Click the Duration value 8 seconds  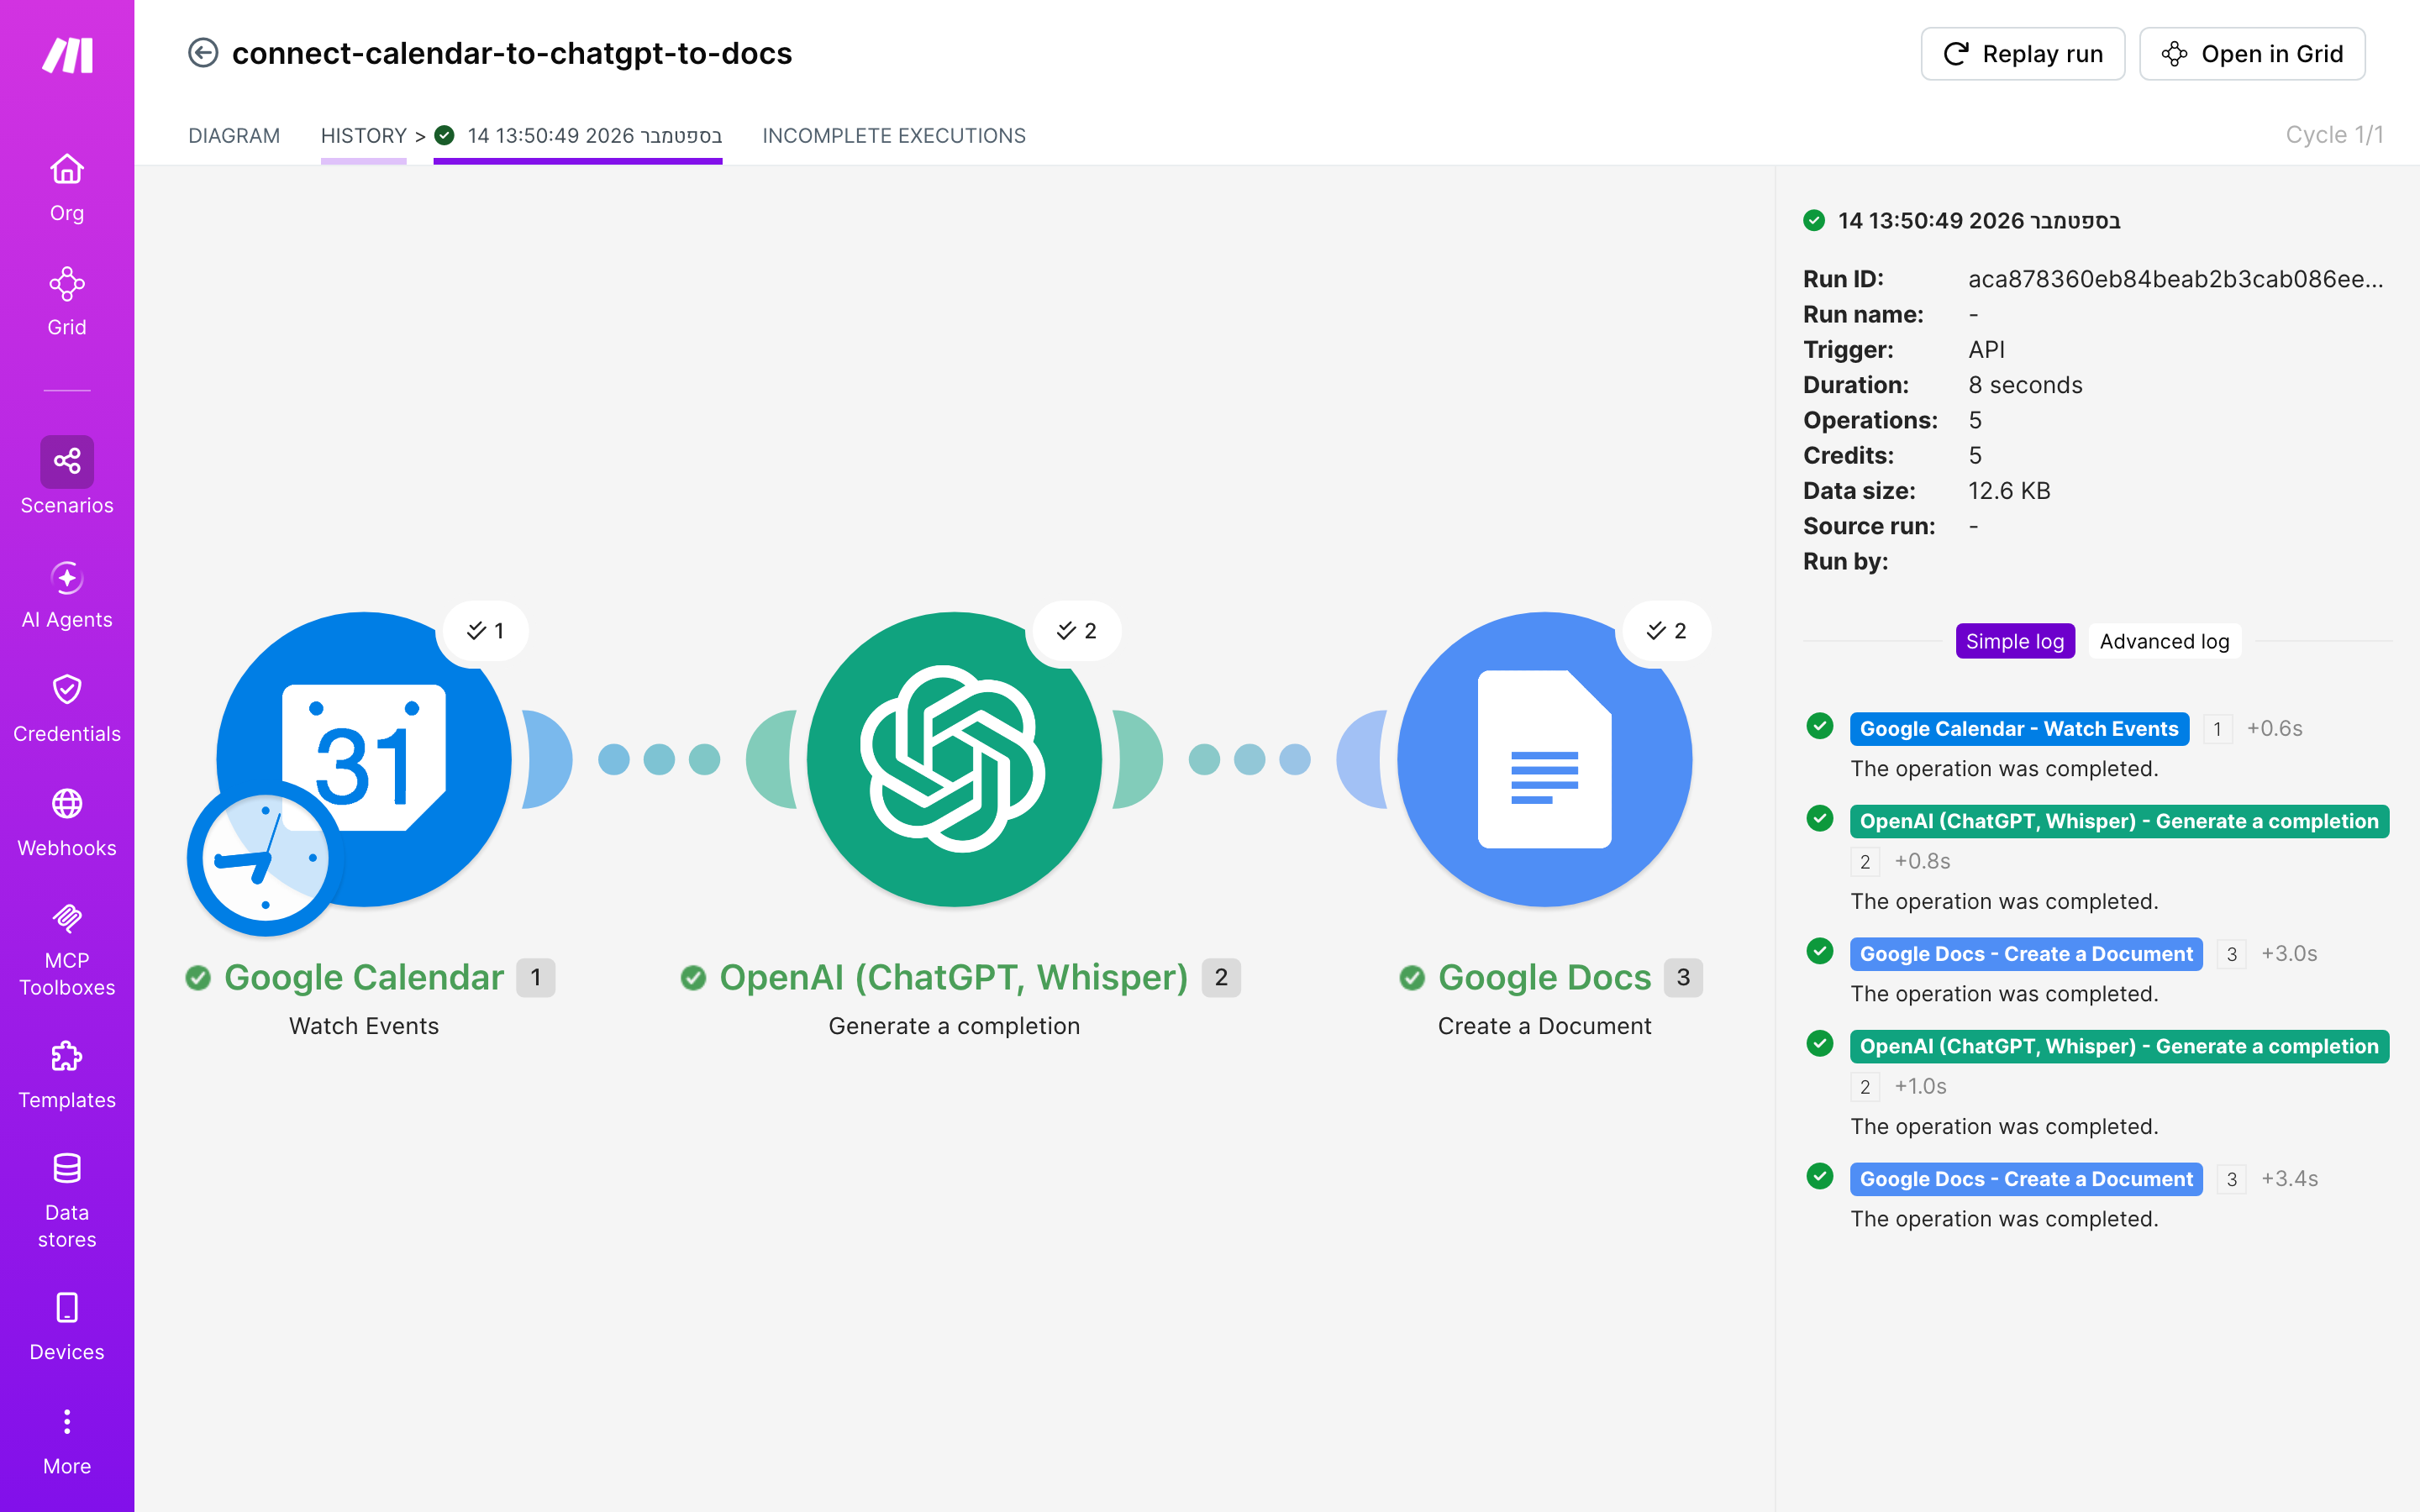coord(2025,385)
